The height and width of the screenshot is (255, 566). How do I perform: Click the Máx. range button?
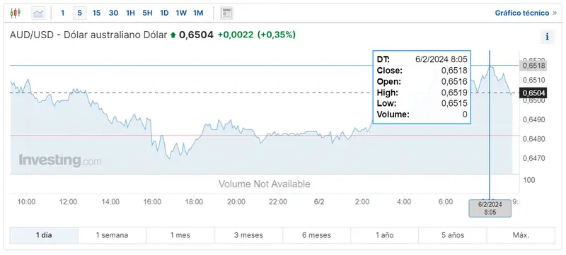click(x=521, y=235)
